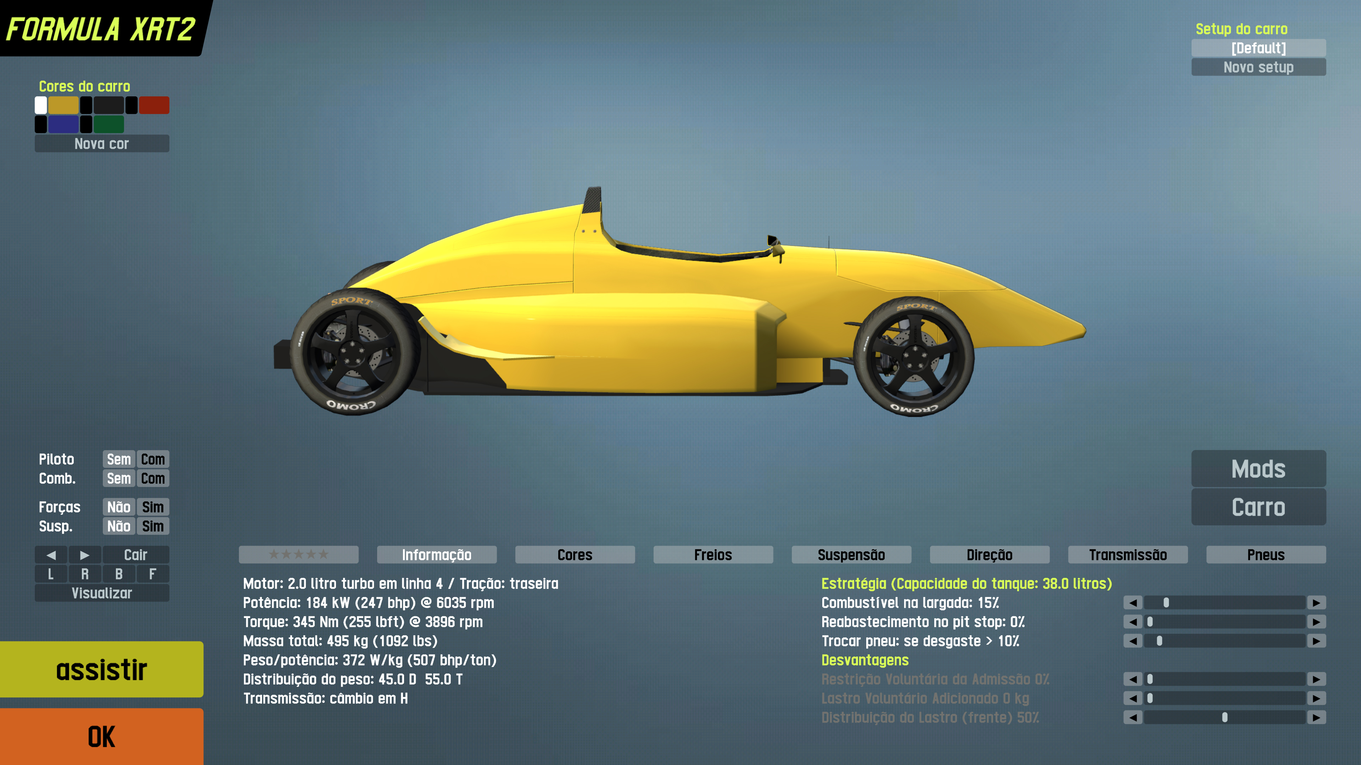Rotate car view right with arrow button

85,555
